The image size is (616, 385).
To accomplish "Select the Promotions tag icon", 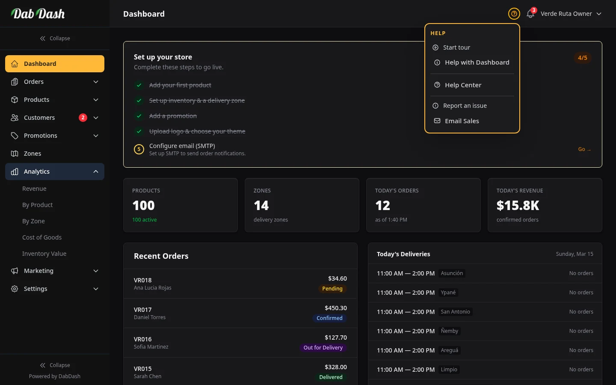I will pyautogui.click(x=15, y=136).
